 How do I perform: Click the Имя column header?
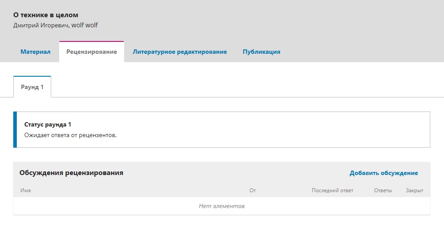pos(26,190)
